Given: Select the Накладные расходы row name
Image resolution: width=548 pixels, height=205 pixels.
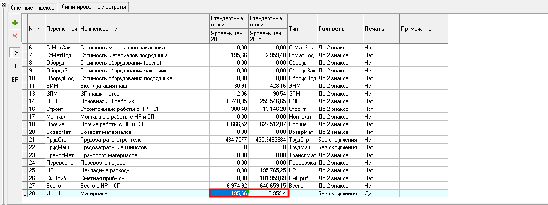Looking at the screenshot, I should tap(143, 170).
